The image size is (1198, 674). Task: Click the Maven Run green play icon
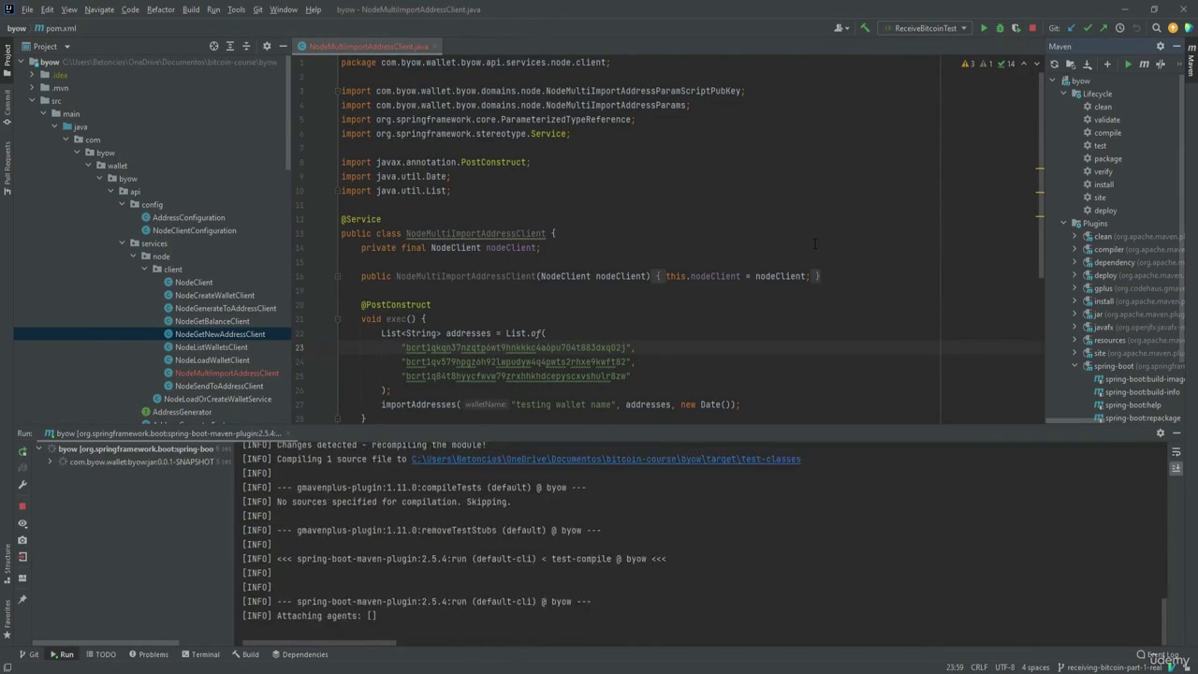tap(1128, 65)
